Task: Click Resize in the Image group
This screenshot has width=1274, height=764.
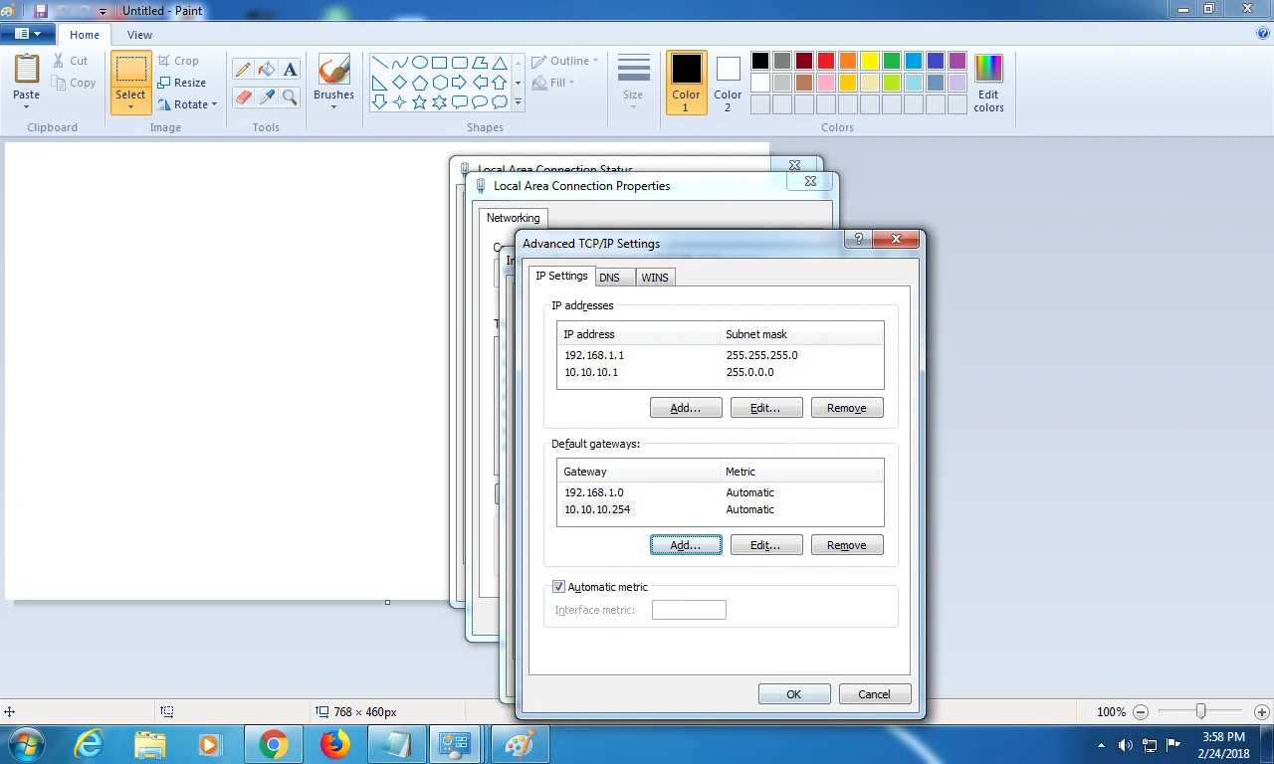Action: 182,83
